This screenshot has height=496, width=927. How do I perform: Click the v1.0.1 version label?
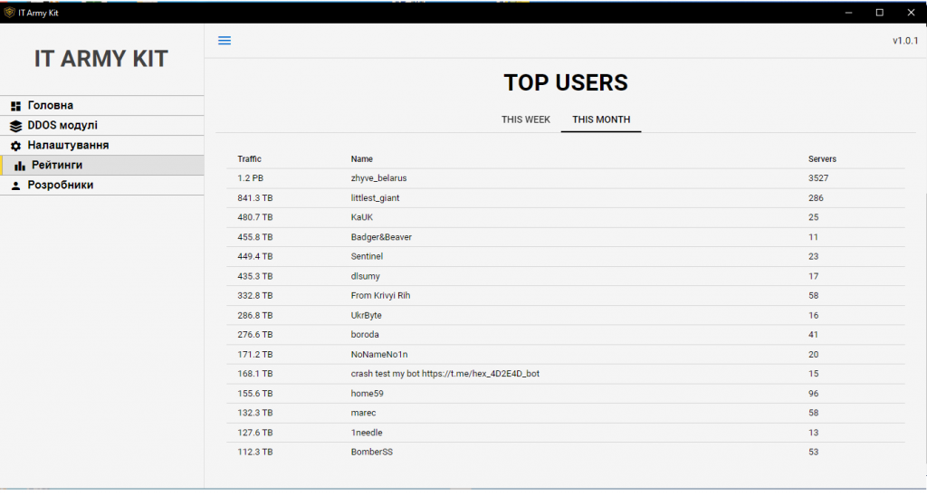click(x=905, y=41)
